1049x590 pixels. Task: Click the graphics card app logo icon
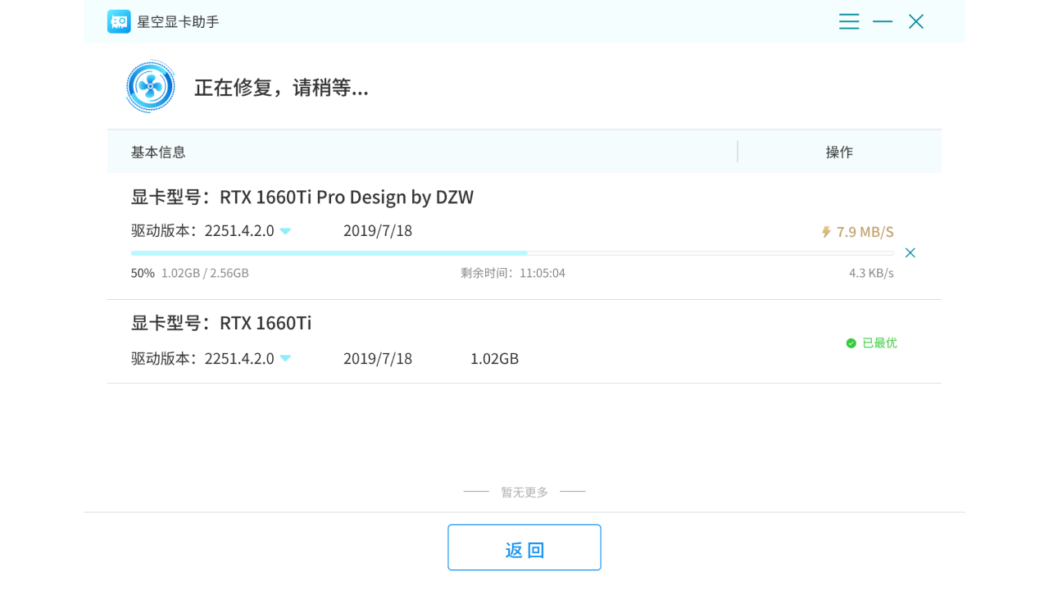[119, 21]
